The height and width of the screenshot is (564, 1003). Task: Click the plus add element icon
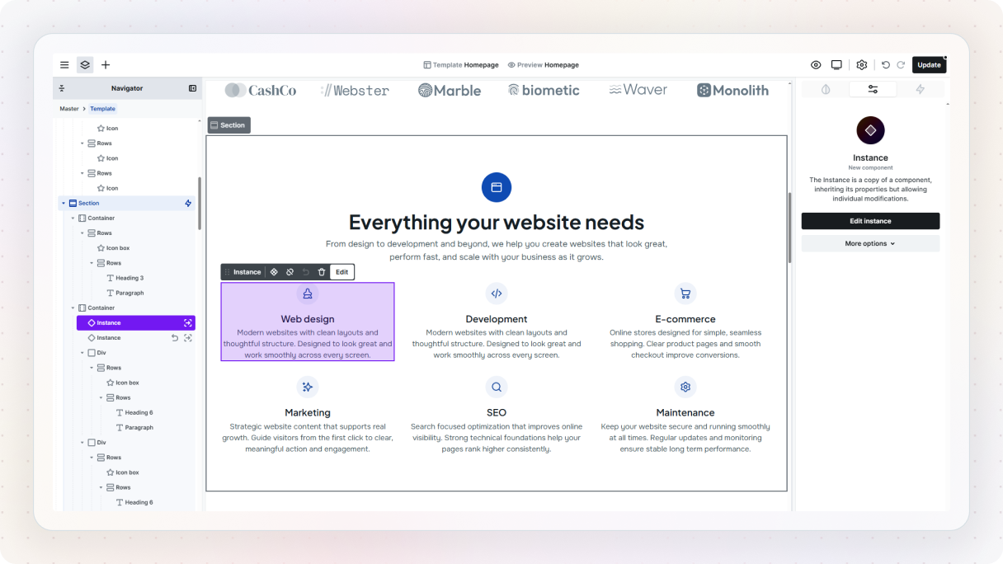coord(106,65)
